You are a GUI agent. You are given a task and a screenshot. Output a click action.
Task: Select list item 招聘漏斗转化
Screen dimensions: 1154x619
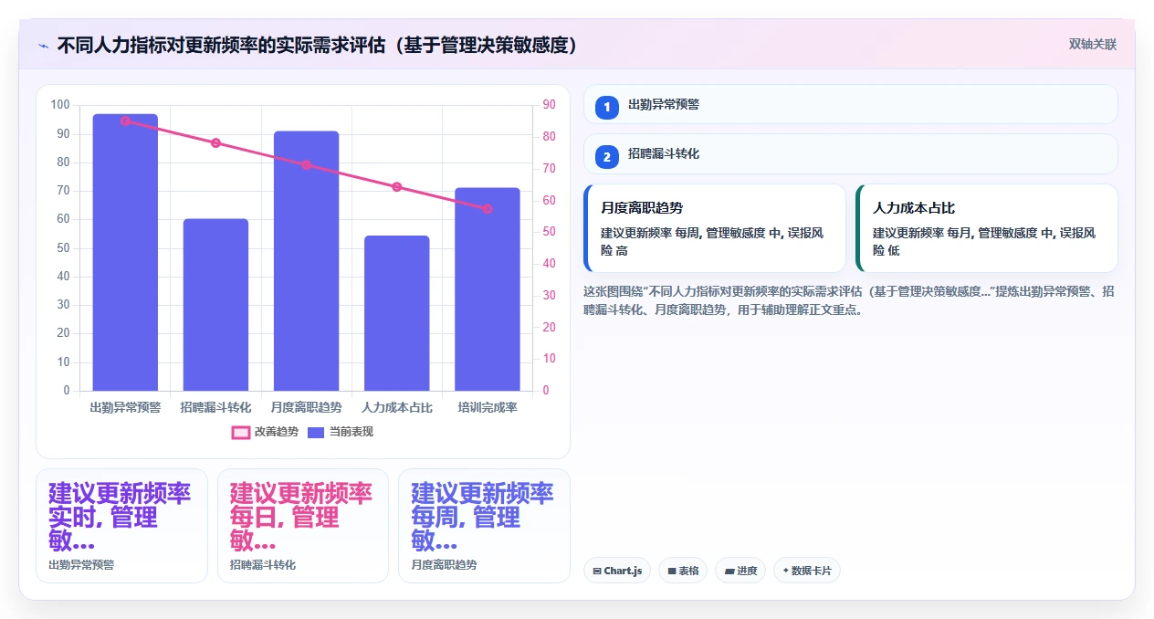[x=851, y=153]
